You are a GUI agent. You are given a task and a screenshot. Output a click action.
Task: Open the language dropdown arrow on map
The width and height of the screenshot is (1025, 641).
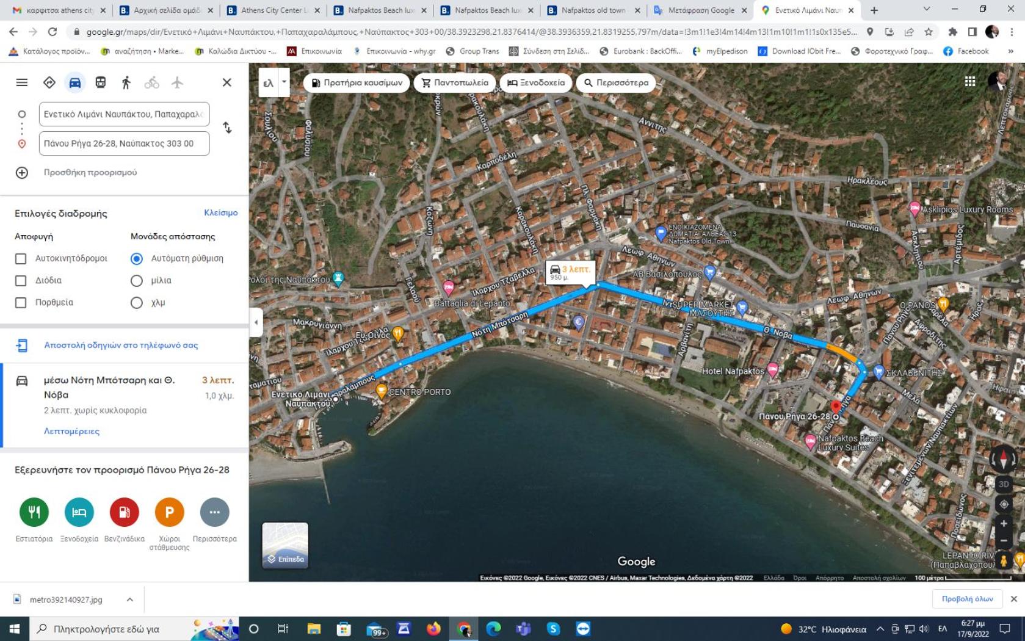[x=284, y=82]
